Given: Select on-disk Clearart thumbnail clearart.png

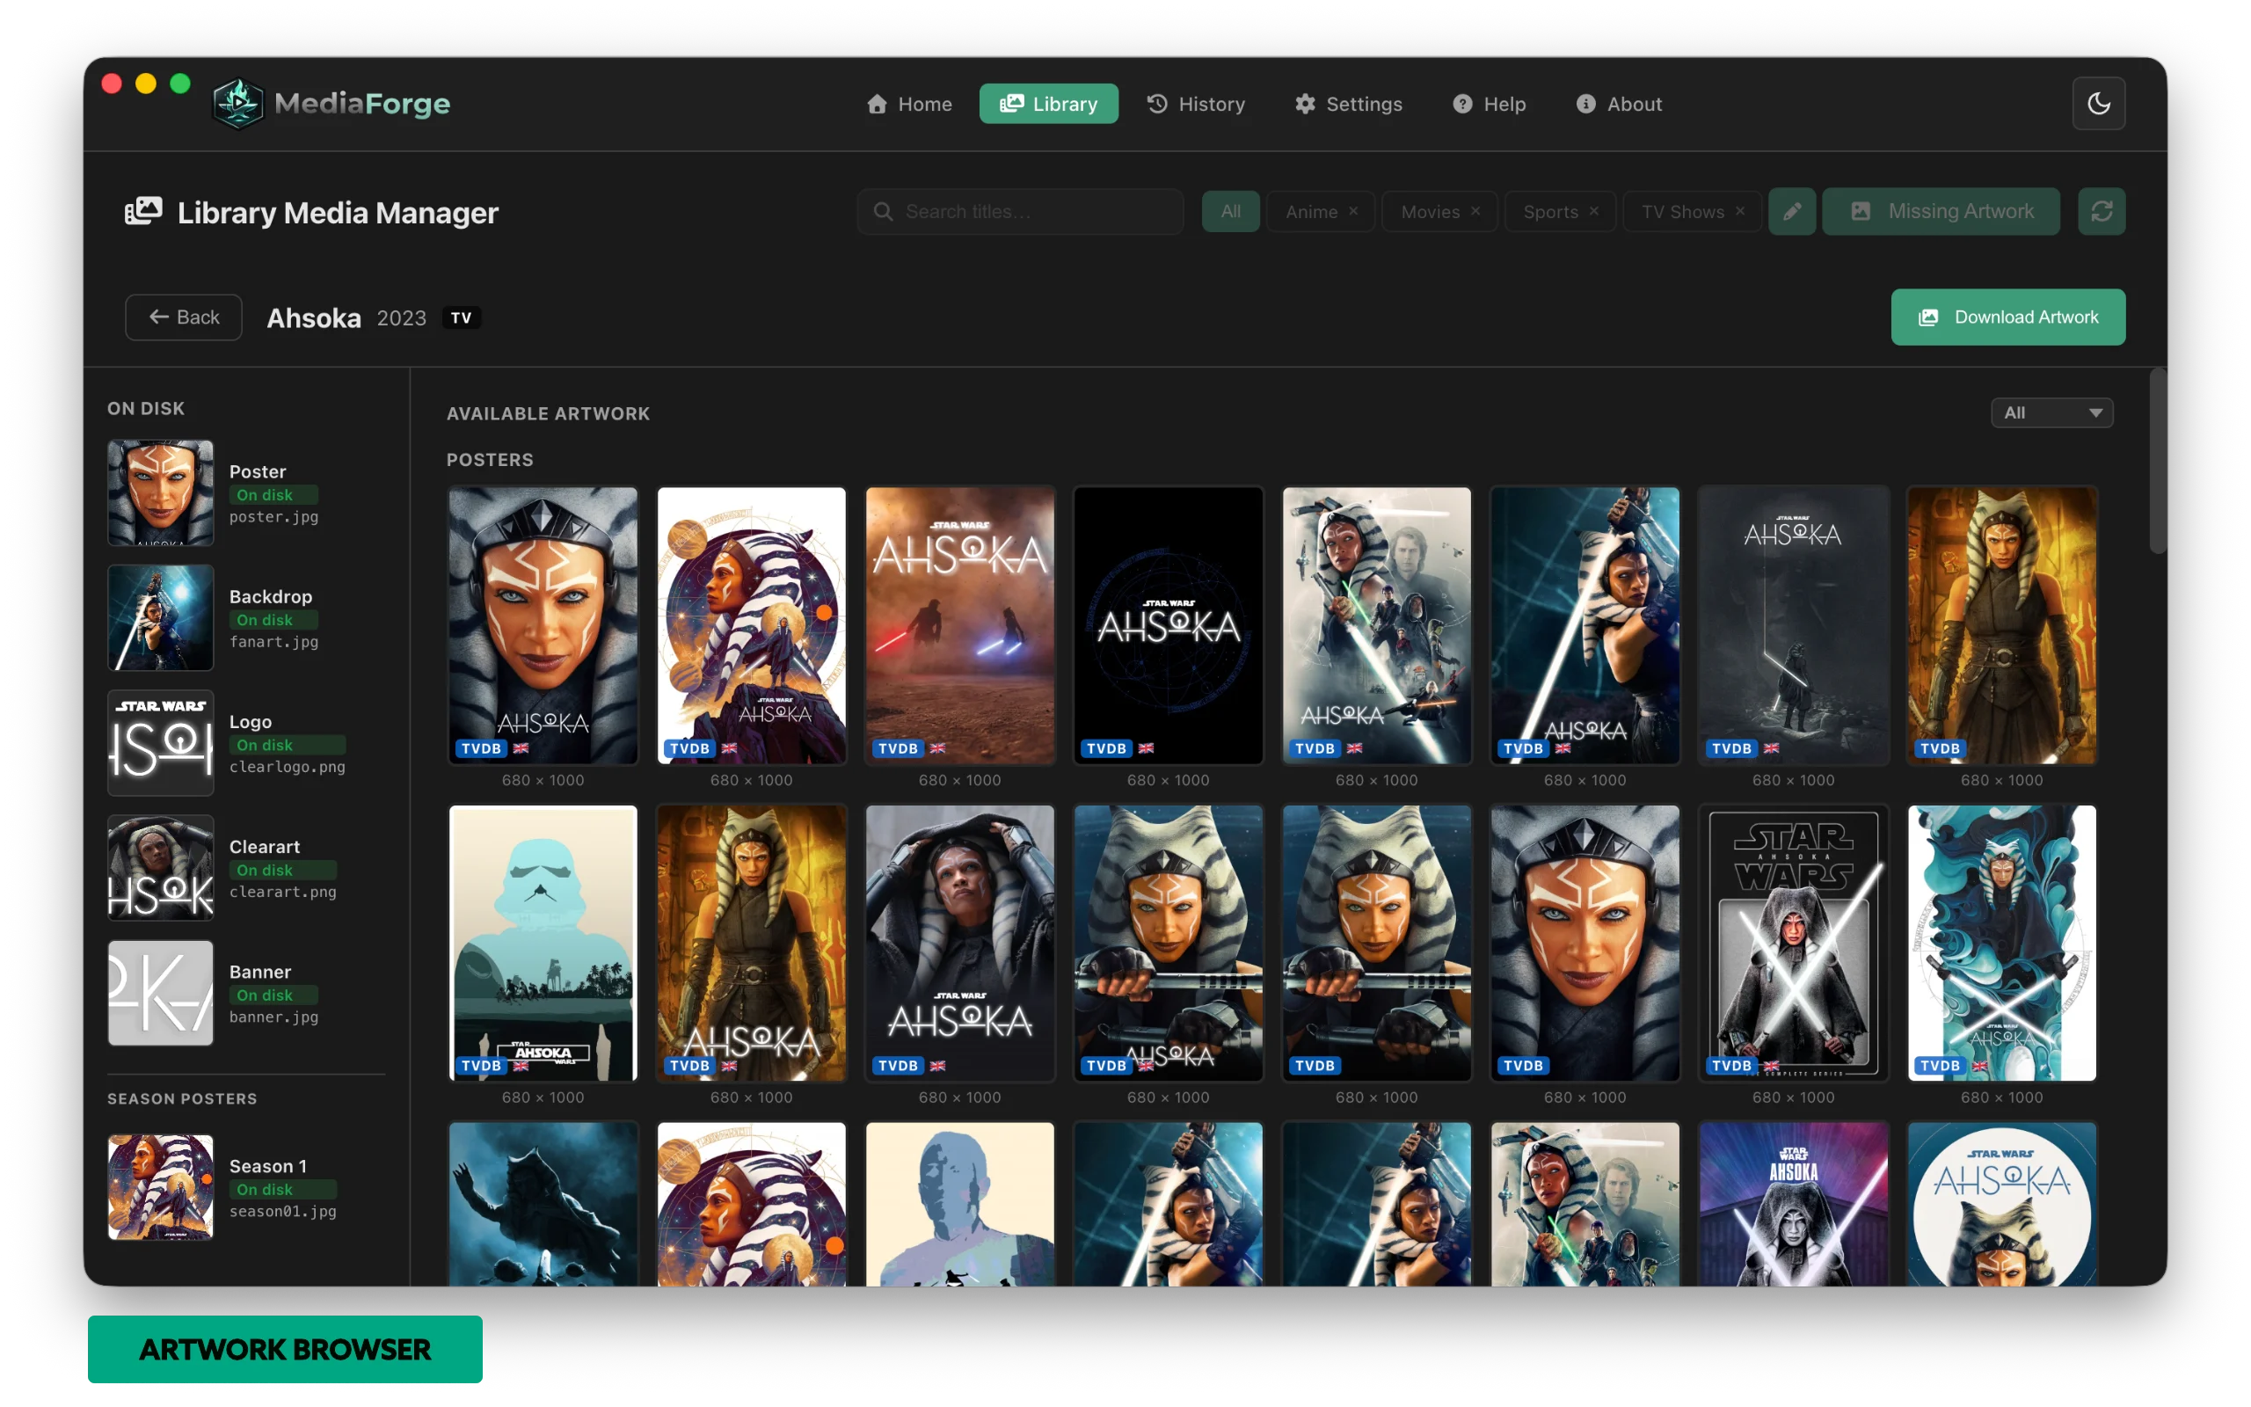Looking at the screenshot, I should point(161,868).
